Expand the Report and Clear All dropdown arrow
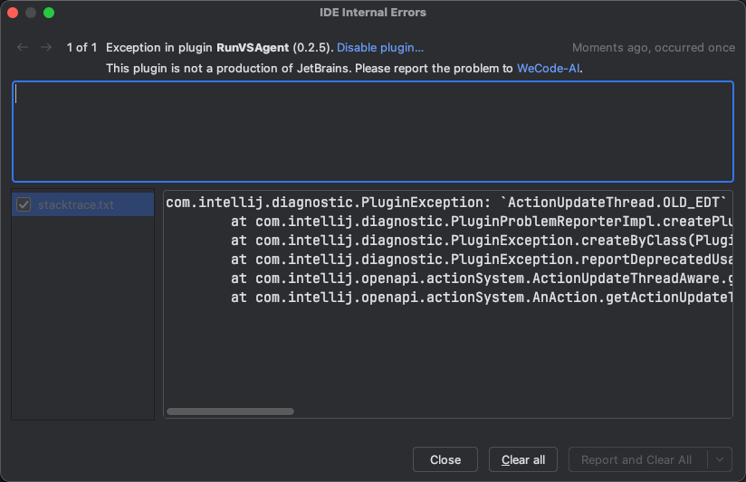Image resolution: width=746 pixels, height=482 pixels. point(720,459)
